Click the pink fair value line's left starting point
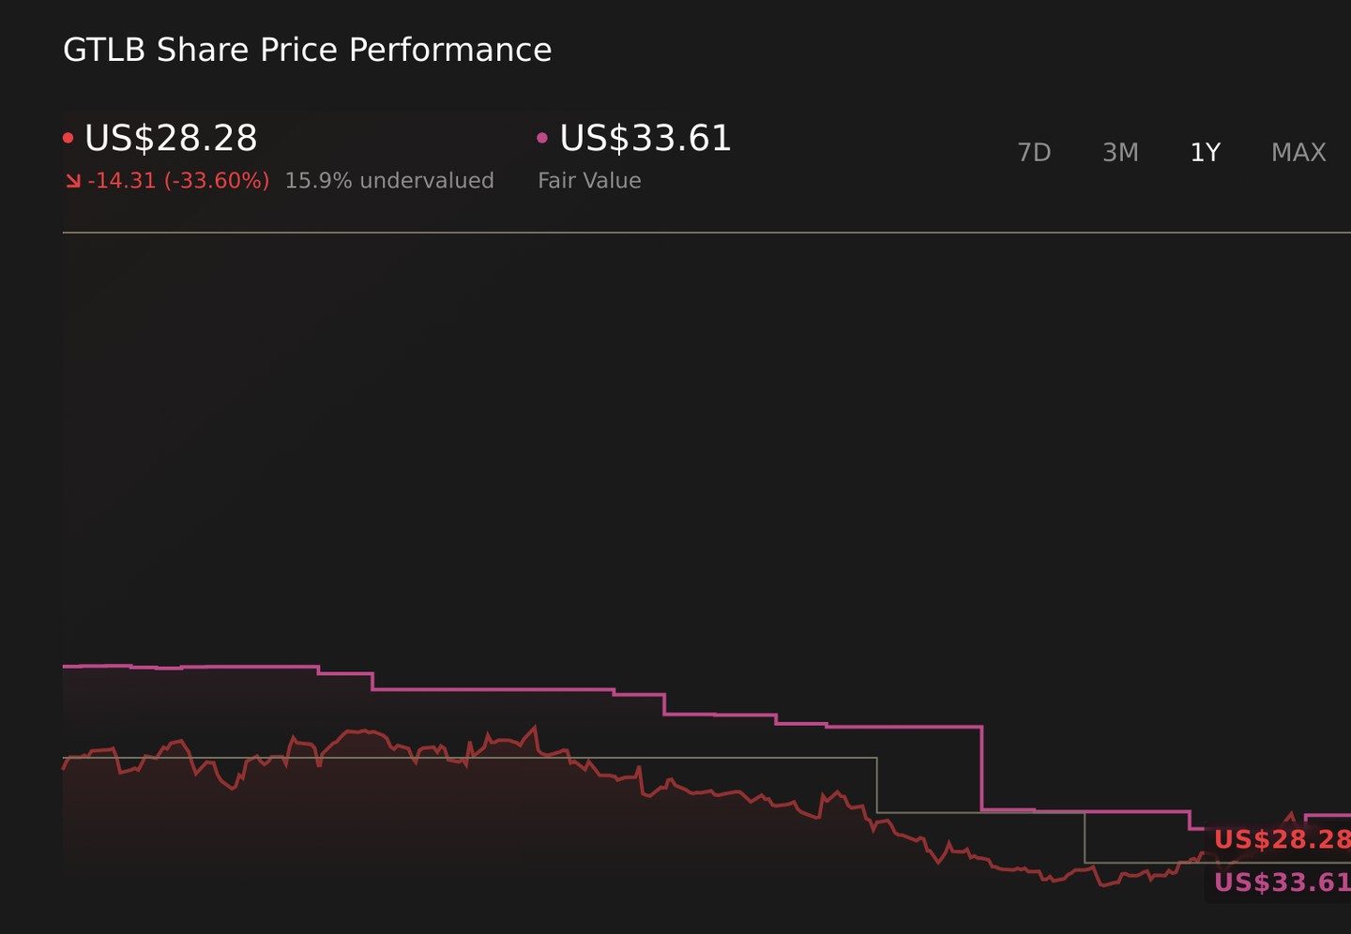The image size is (1351, 934). (x=64, y=666)
